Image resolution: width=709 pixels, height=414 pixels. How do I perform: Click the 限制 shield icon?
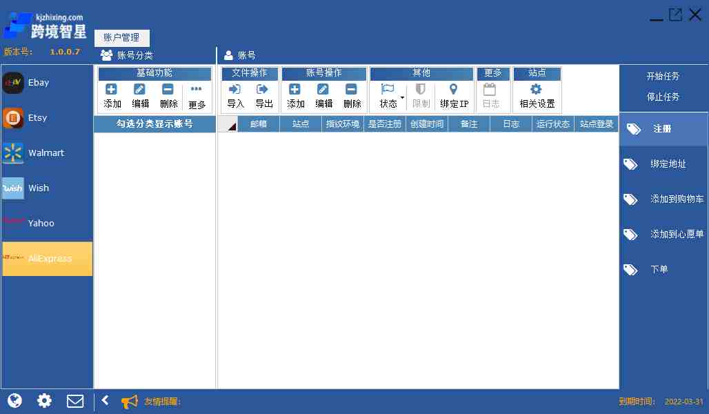[x=421, y=89]
